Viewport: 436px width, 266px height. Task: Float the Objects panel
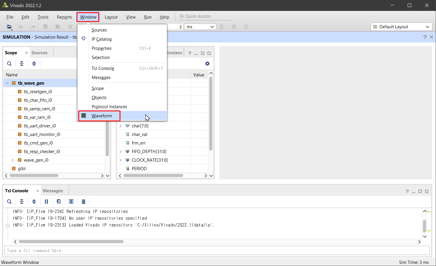point(209,53)
